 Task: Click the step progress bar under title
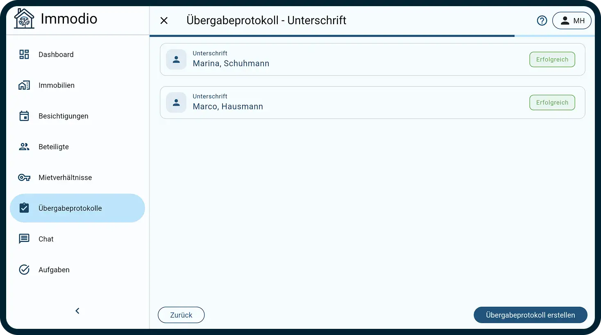pos(372,36)
